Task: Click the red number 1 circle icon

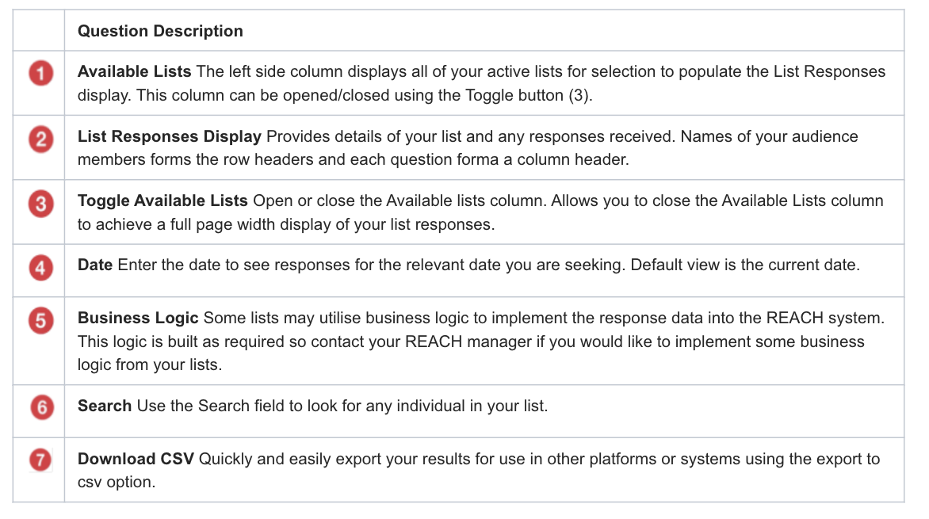Action: point(40,74)
